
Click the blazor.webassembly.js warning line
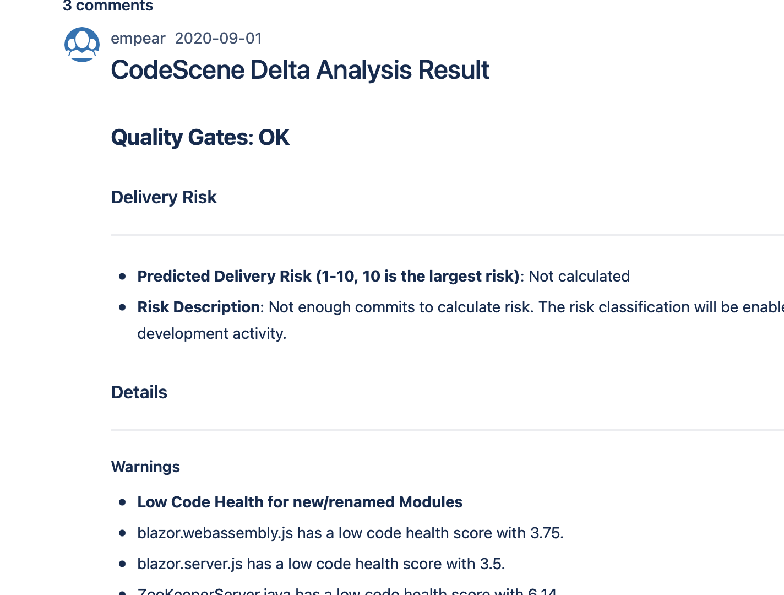coord(351,533)
